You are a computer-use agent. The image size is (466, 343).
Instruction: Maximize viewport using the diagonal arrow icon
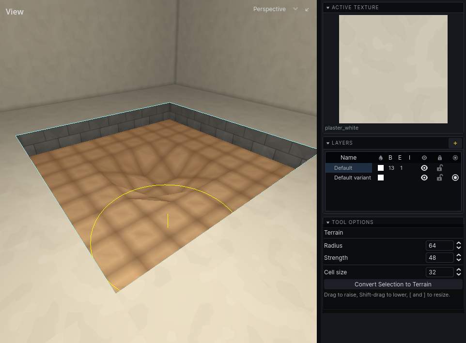coord(307,10)
